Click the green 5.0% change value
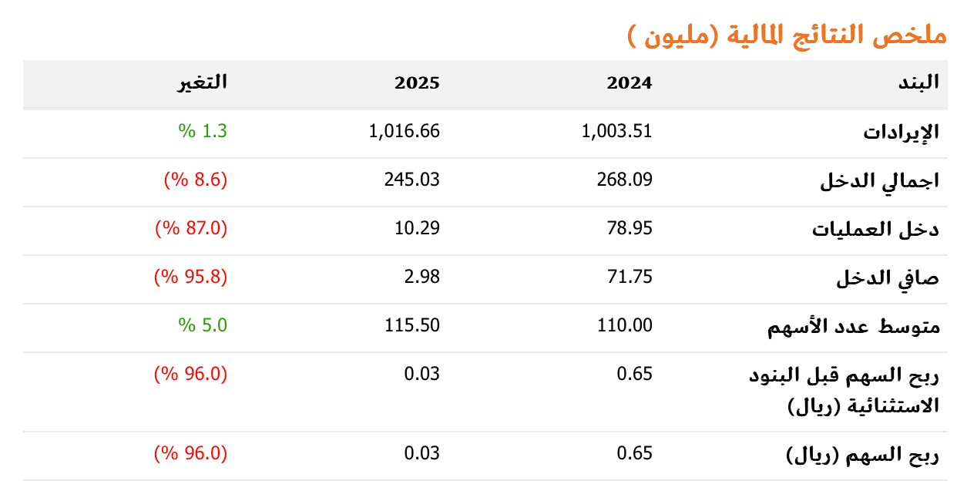957x501 pixels. click(x=203, y=325)
